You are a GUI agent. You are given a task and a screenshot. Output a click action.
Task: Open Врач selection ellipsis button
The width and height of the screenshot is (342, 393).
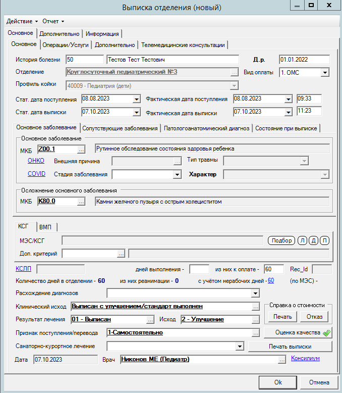point(282,360)
